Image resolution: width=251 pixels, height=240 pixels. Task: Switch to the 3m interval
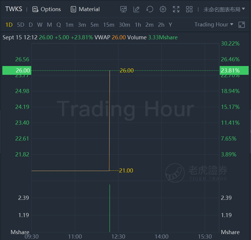coord(82,25)
